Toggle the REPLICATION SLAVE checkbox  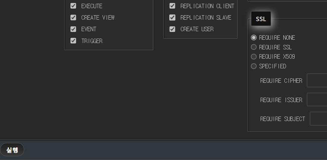tap(172, 17)
